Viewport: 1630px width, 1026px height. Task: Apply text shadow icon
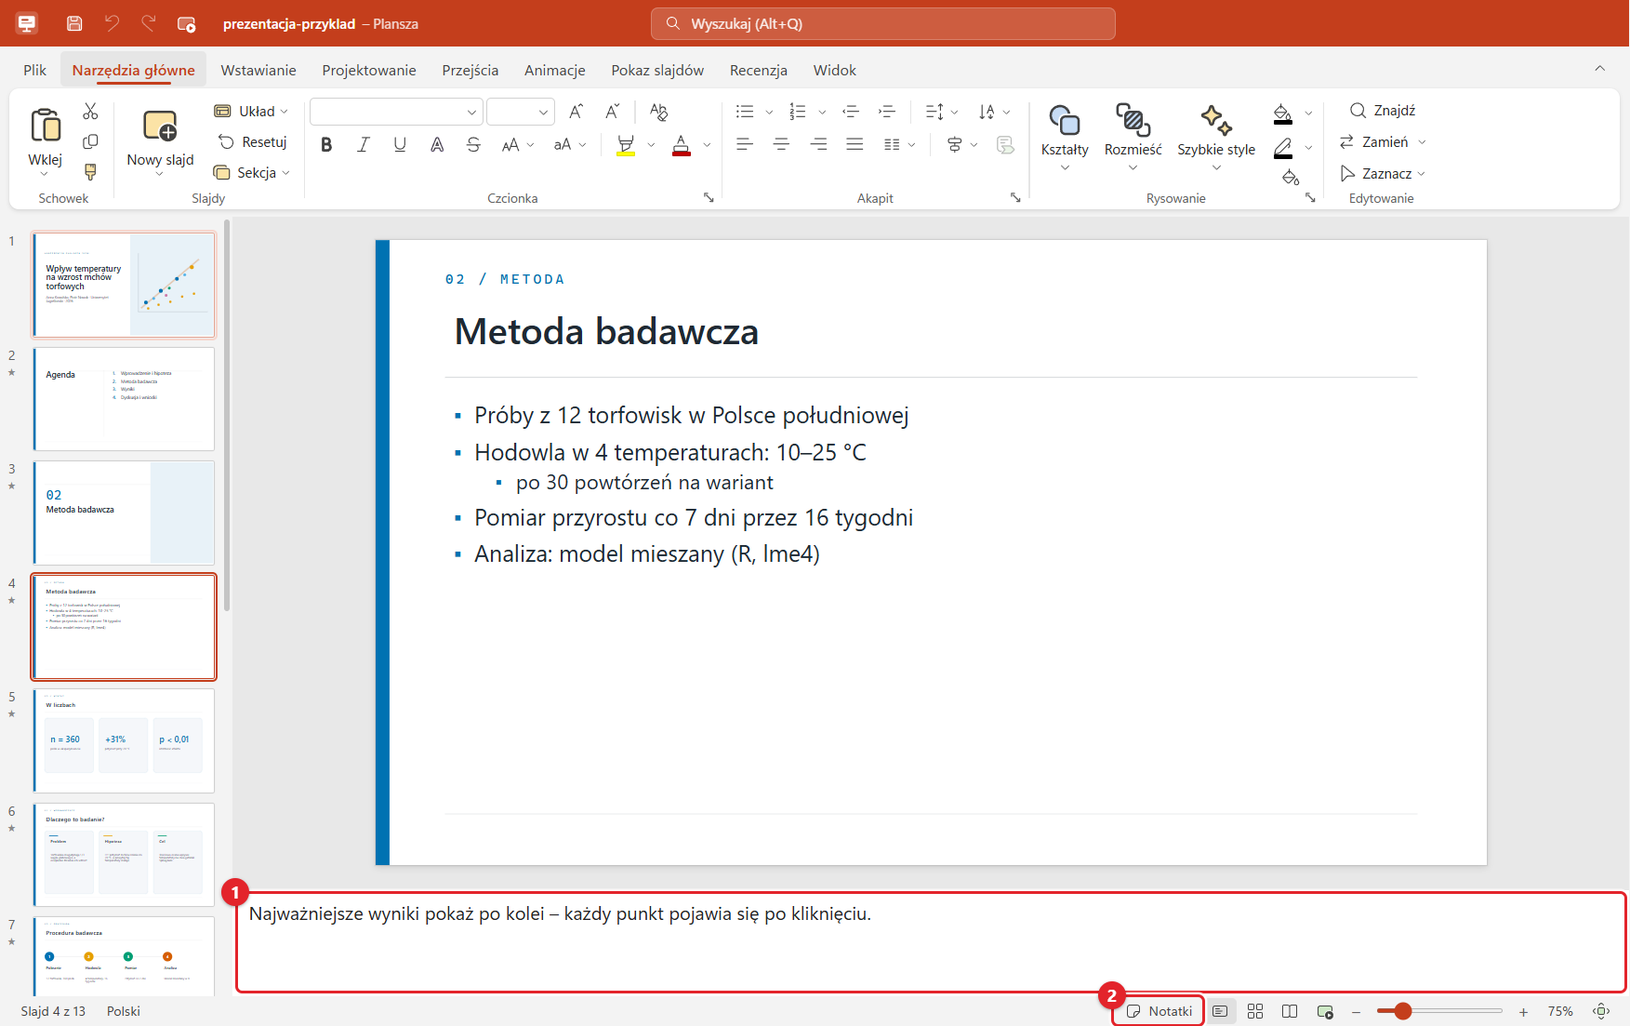click(x=437, y=144)
